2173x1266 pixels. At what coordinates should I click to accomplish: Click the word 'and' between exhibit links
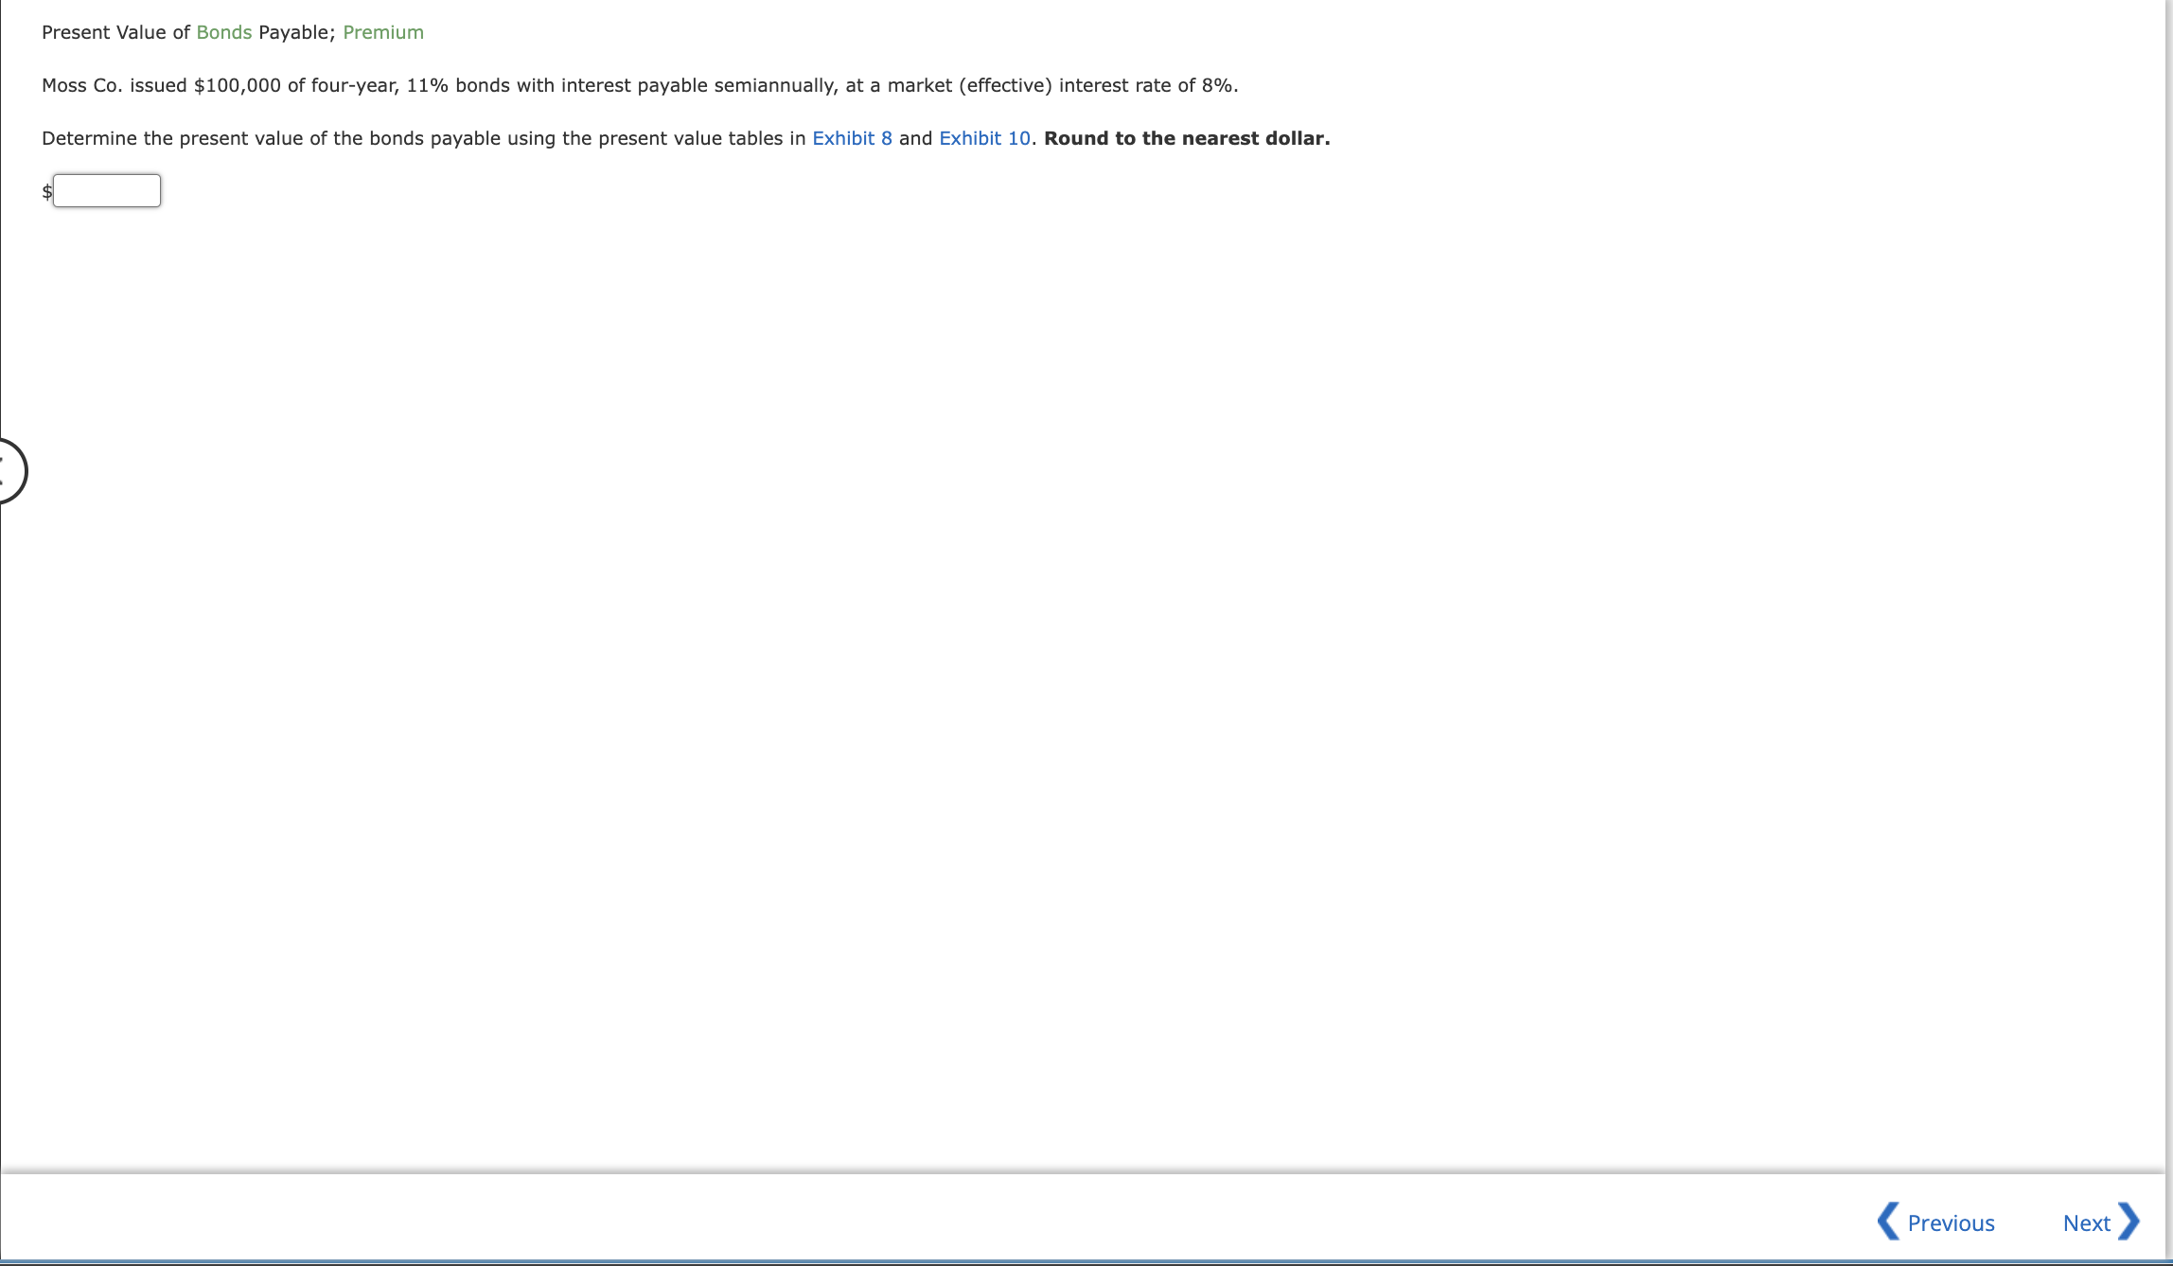pos(915,138)
